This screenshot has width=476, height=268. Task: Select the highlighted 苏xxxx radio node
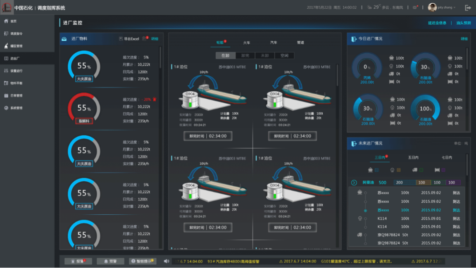coord(365,211)
